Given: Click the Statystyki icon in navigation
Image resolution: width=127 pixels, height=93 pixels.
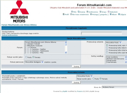Looking at the screenshot, I should (x=109, y=12).
